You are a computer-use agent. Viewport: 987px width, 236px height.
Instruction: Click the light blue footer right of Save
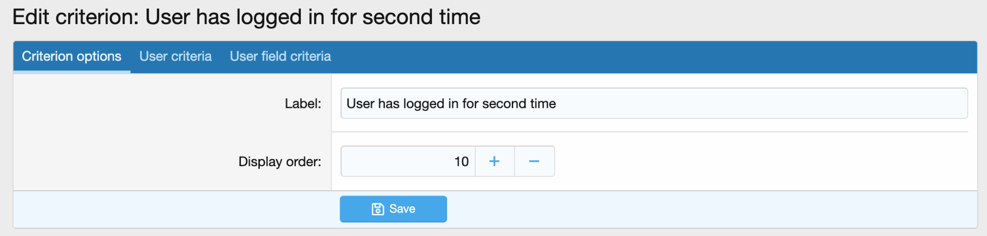pos(675,209)
